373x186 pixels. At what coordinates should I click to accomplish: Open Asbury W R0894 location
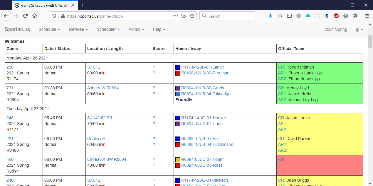point(103,88)
